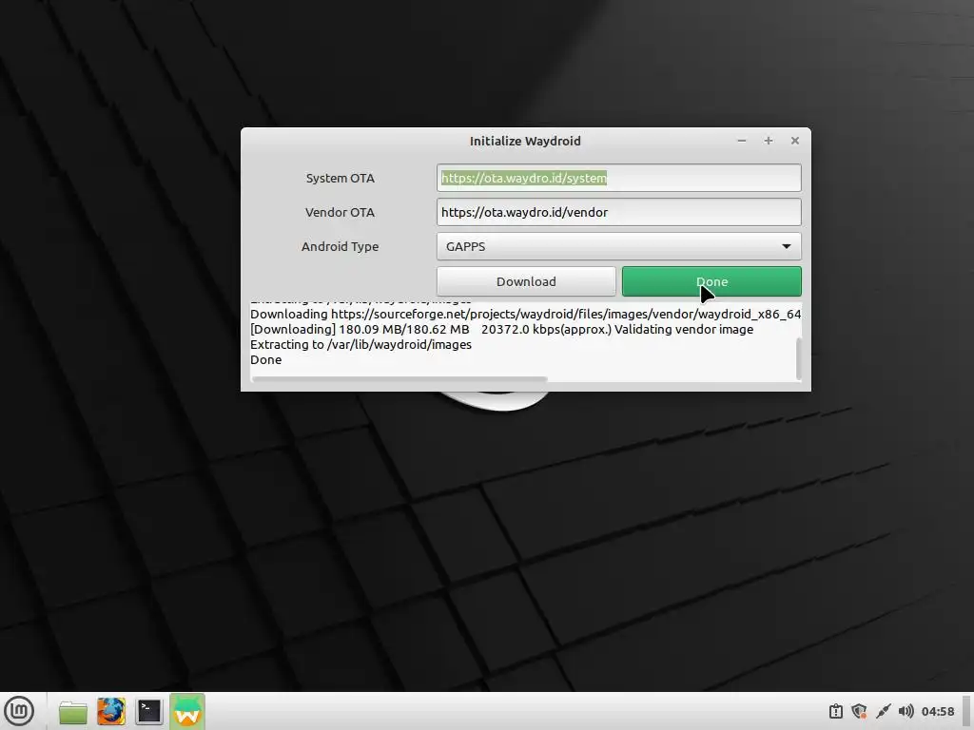
Task: Open the Terminal launcher in the panel
Action: coord(149,711)
